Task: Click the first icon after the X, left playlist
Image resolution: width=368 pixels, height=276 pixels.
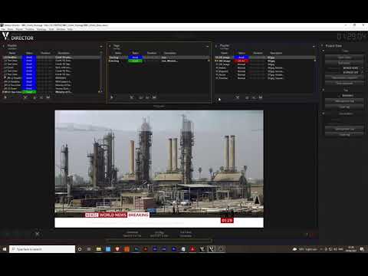Action: (34, 97)
